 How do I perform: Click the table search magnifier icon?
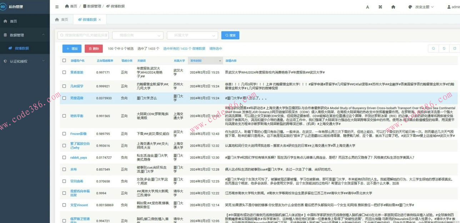pyautogui.click(x=433, y=48)
